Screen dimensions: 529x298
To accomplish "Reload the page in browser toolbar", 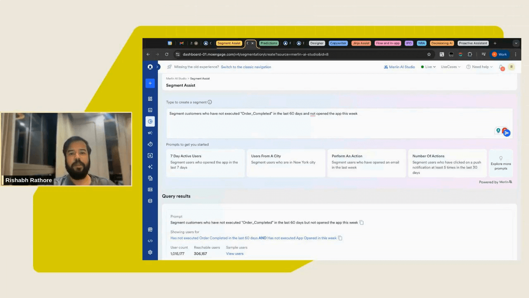I will tap(167, 54).
